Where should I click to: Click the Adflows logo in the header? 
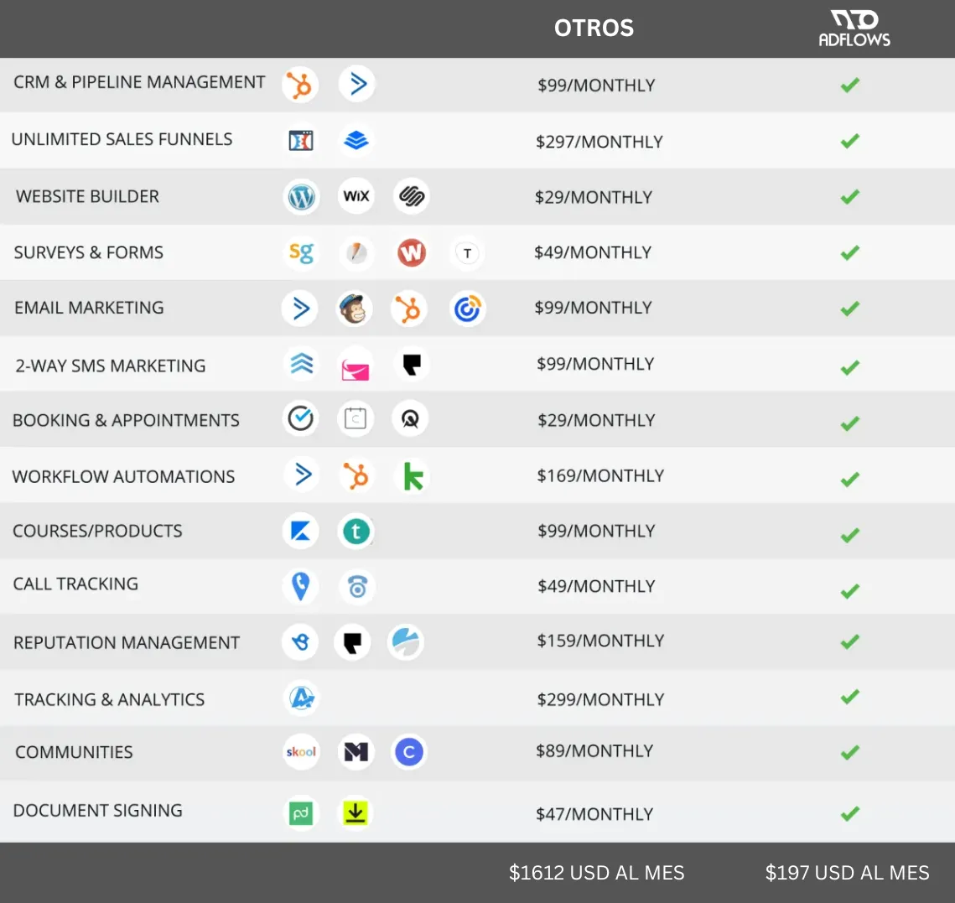click(854, 29)
